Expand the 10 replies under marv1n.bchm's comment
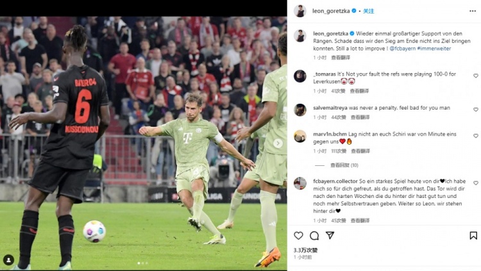481x271 pixels. pos(344,165)
